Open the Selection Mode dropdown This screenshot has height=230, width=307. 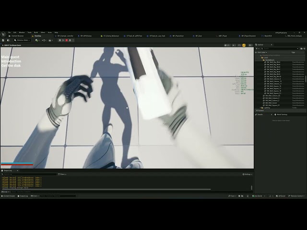22,40
